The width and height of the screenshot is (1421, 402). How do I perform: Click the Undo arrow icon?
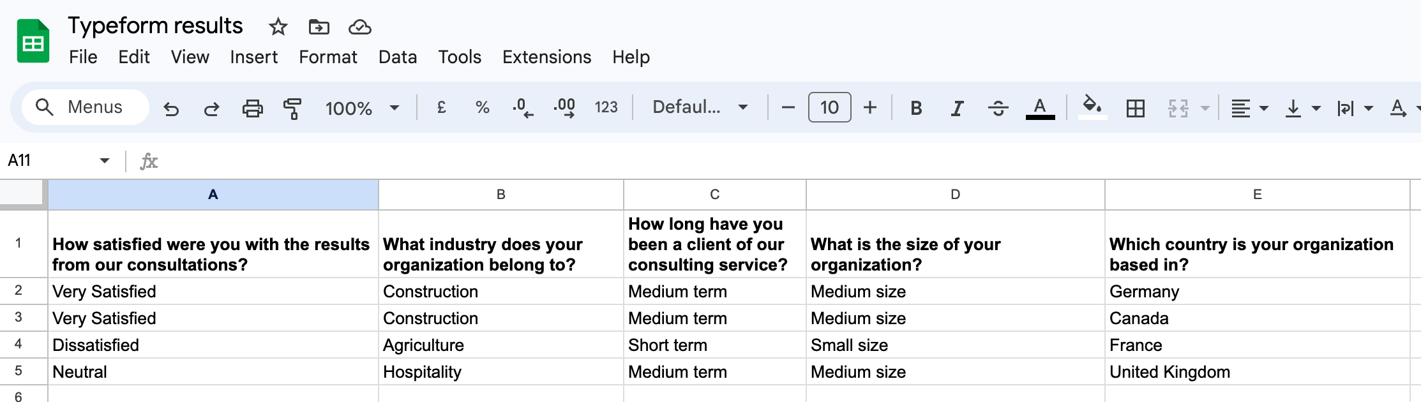[171, 108]
